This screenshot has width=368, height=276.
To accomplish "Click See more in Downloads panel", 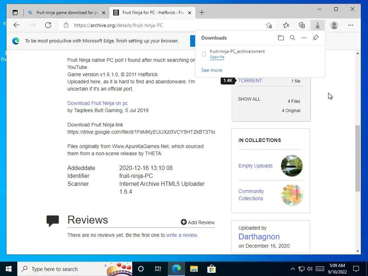I will (x=211, y=70).
